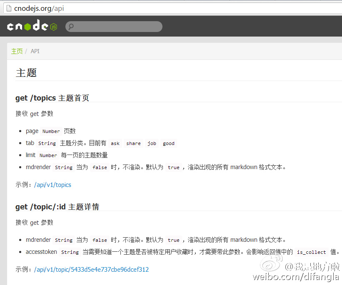Viewport: 342px width, 285px height.
Task: Click the API breadcrumb item
Action: (x=35, y=51)
